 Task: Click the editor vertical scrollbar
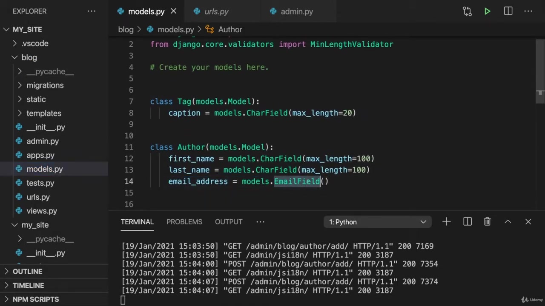(540, 93)
